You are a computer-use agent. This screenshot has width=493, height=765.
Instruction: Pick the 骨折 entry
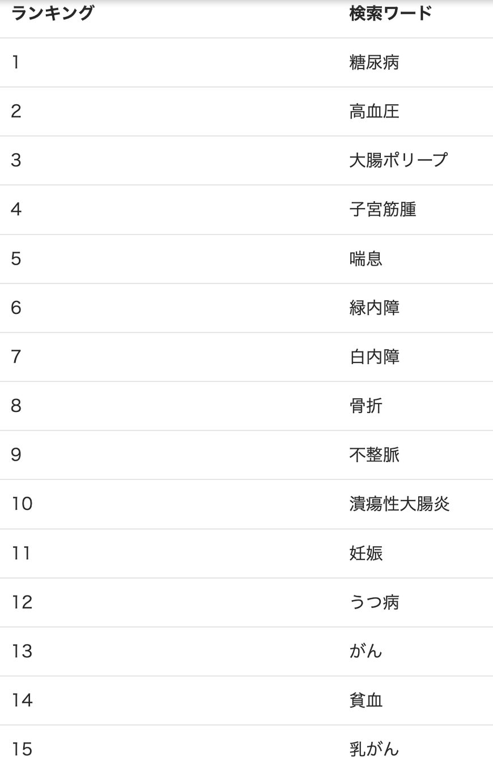coord(365,406)
